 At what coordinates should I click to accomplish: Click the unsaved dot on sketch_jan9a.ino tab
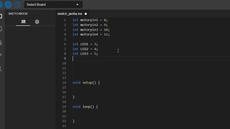click(x=86, y=14)
